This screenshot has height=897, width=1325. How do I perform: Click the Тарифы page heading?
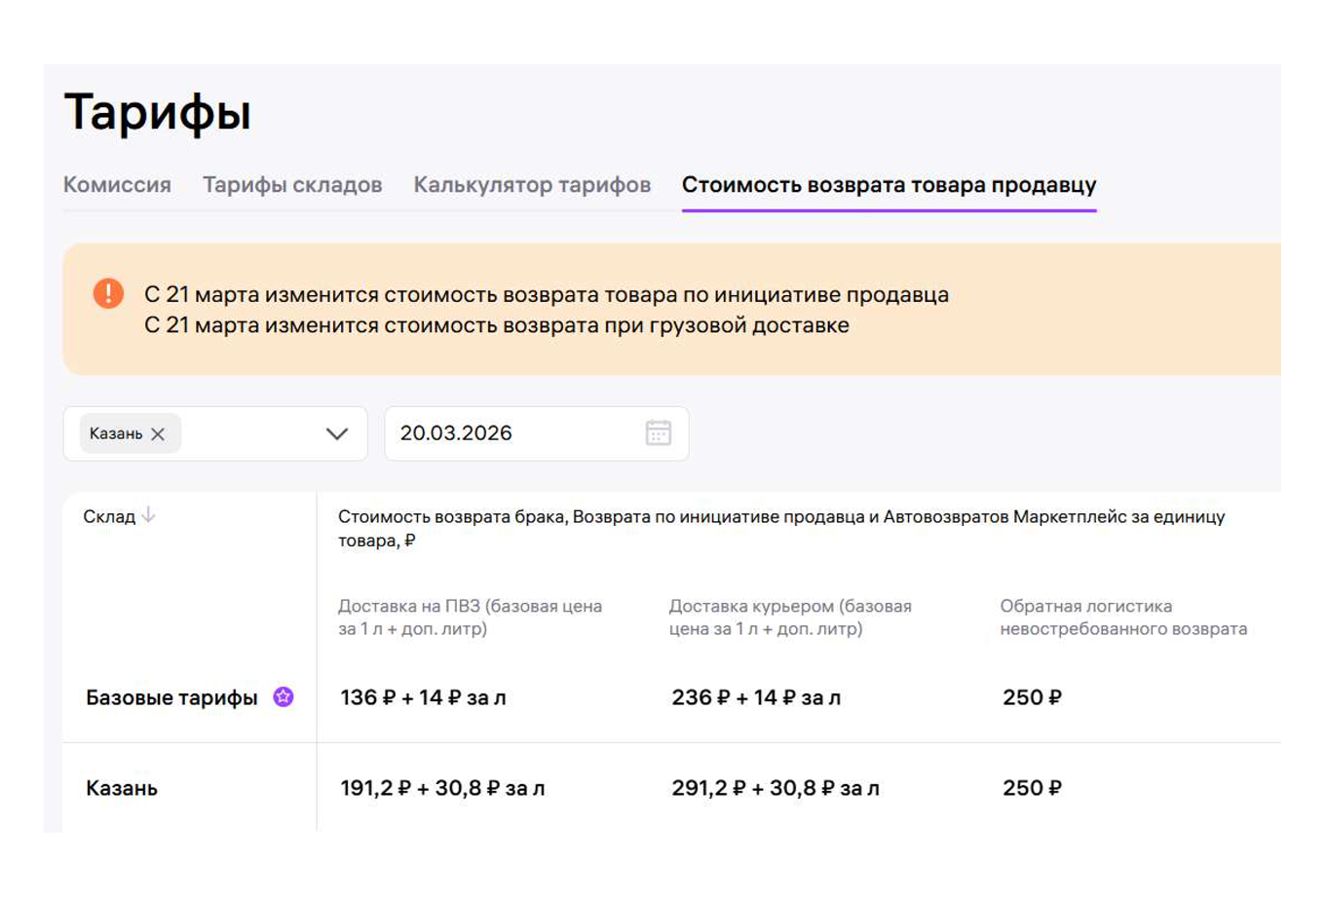tap(158, 113)
